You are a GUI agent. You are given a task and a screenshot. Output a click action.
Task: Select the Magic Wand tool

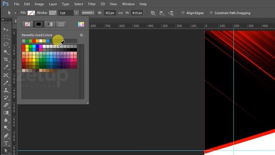pyautogui.click(x=6, y=52)
